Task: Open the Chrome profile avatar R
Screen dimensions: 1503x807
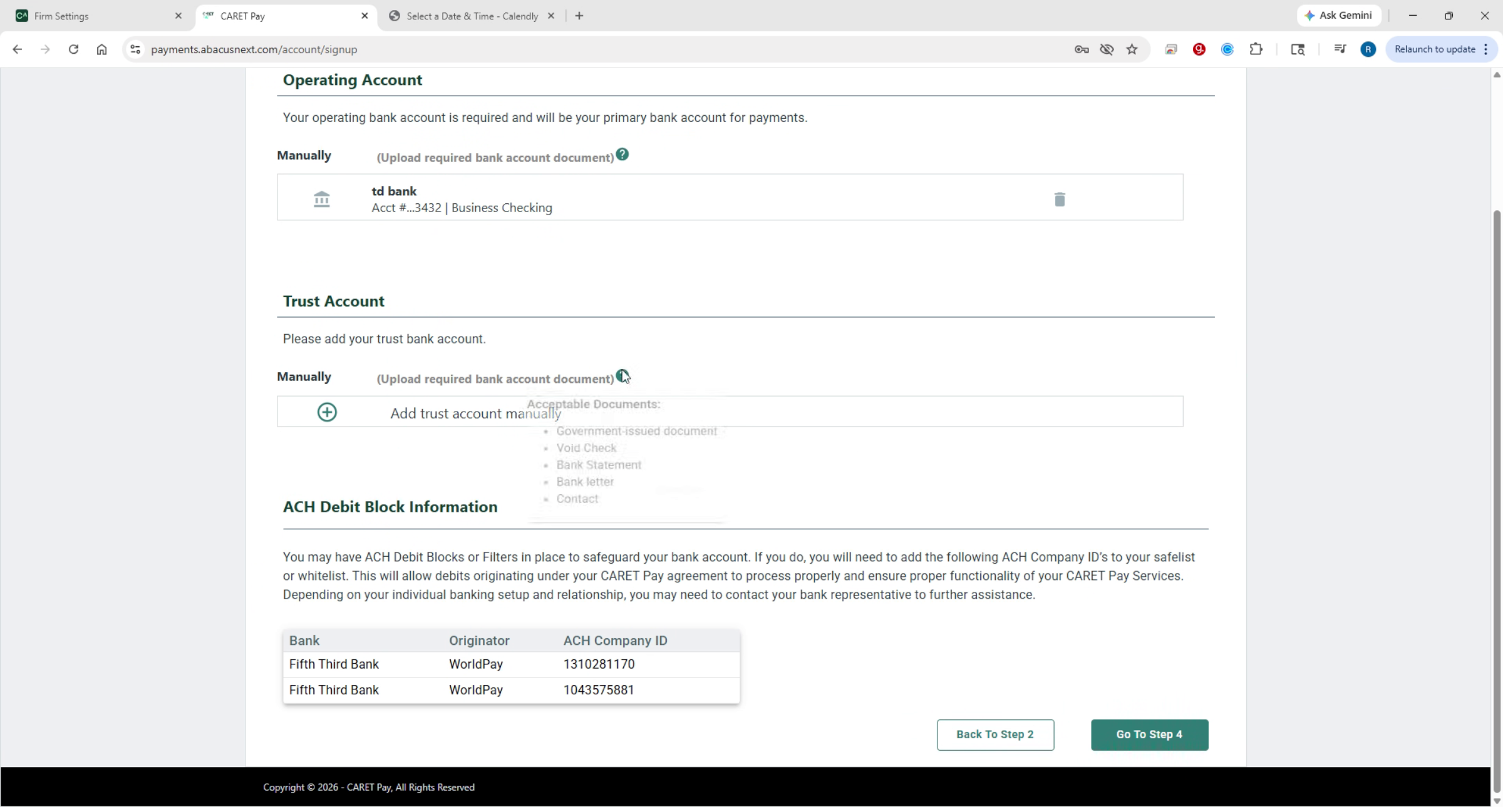Action: coord(1368,49)
